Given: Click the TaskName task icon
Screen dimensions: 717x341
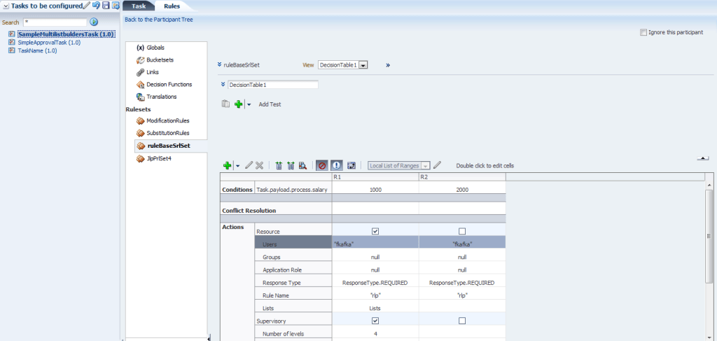Looking at the screenshot, I should click(12, 50).
